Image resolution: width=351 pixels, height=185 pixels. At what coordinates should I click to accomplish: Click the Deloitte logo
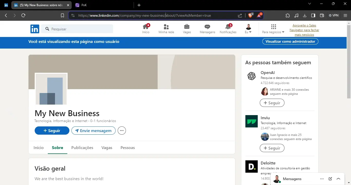tap(252, 166)
